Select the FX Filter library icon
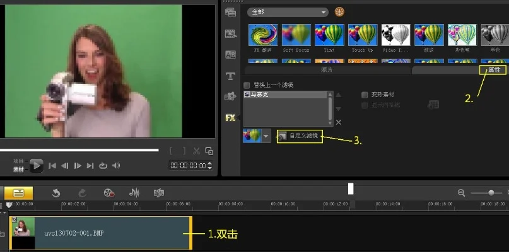509x252 pixels. point(230,118)
